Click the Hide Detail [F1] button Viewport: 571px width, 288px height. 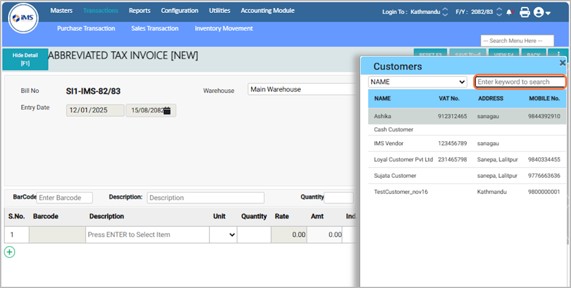(25, 59)
